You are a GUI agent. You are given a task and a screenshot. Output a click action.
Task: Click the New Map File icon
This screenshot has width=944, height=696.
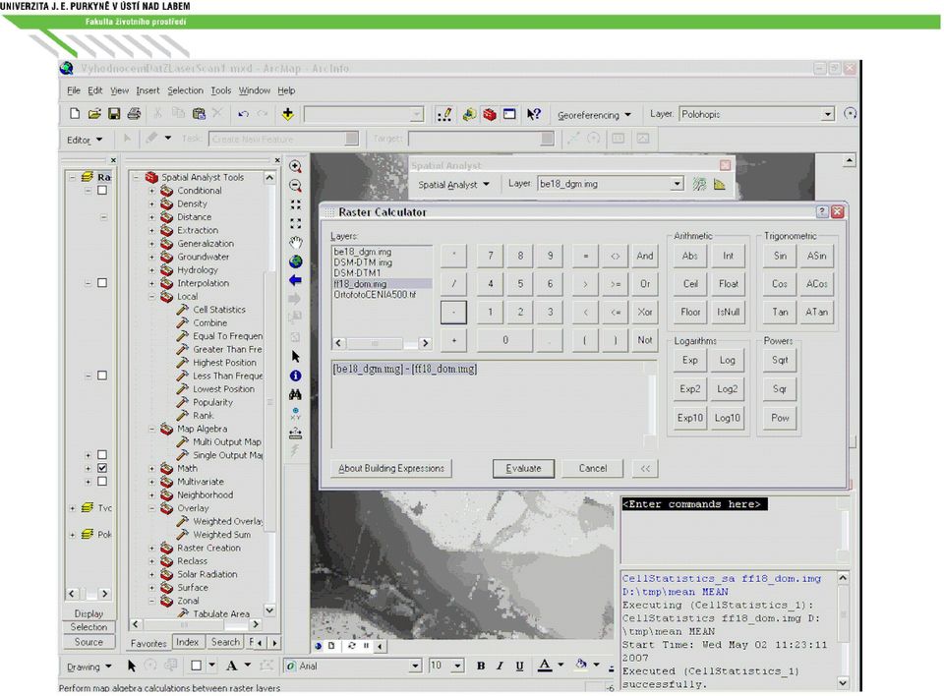pyautogui.click(x=75, y=114)
